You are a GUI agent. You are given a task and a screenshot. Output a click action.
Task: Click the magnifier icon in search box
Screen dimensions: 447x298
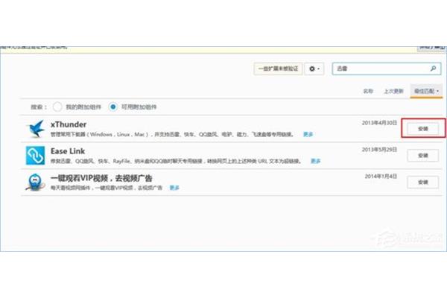[x=434, y=69]
